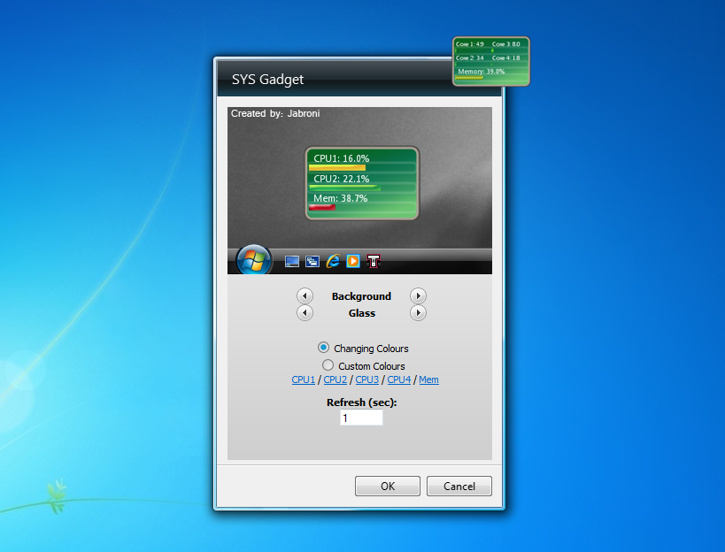Click the Show Desktop icon in the preview
Screen dimensions: 725x552
click(x=292, y=262)
